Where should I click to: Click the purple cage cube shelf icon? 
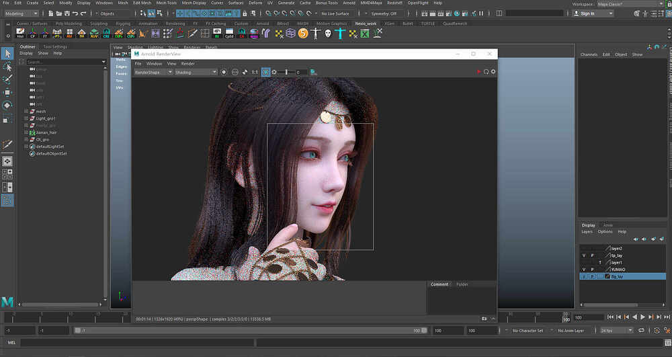point(290,33)
